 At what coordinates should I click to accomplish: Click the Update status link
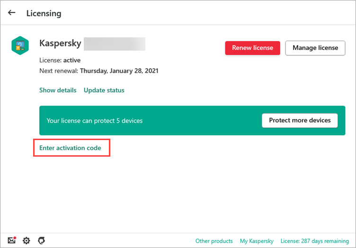coord(104,90)
